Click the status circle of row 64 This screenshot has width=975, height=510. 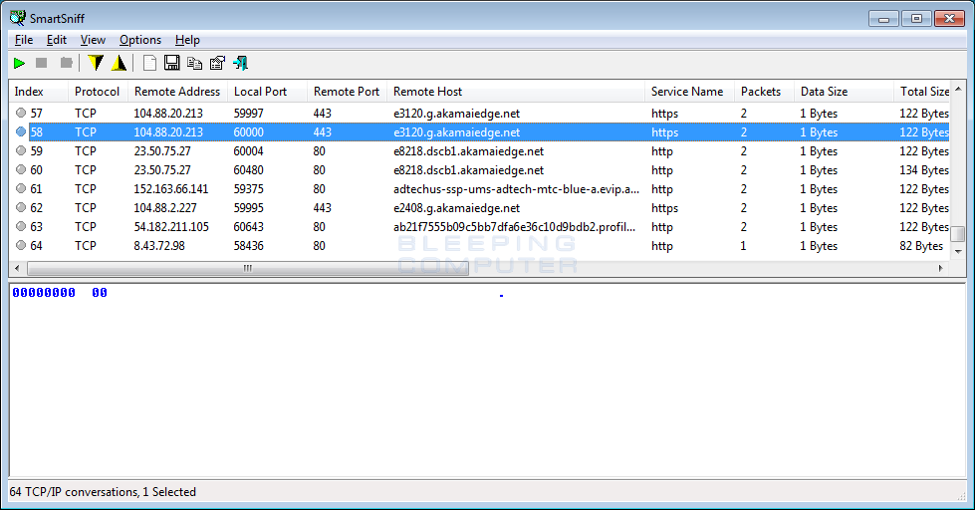coord(21,245)
